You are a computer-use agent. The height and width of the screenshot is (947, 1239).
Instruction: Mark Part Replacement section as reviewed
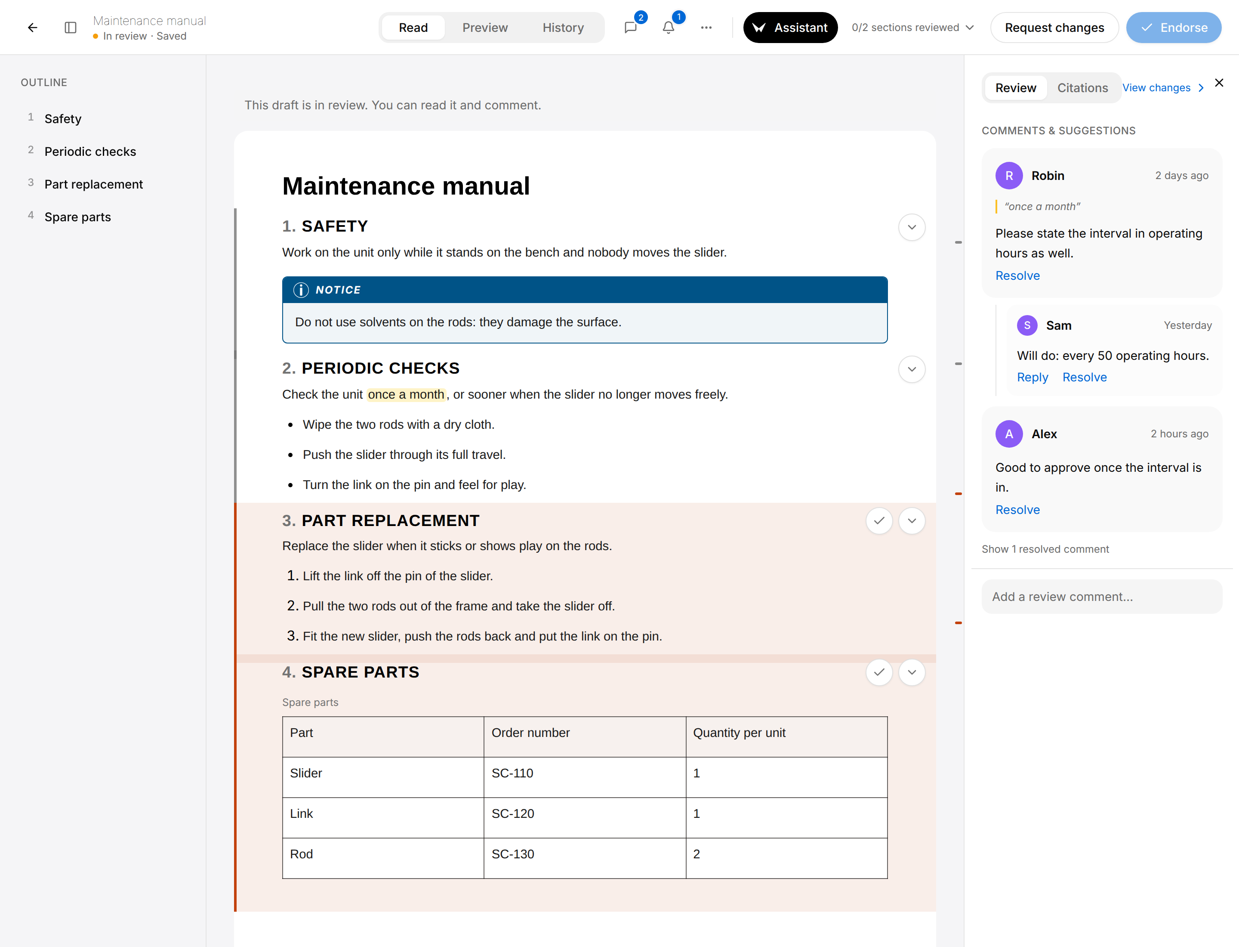click(879, 521)
